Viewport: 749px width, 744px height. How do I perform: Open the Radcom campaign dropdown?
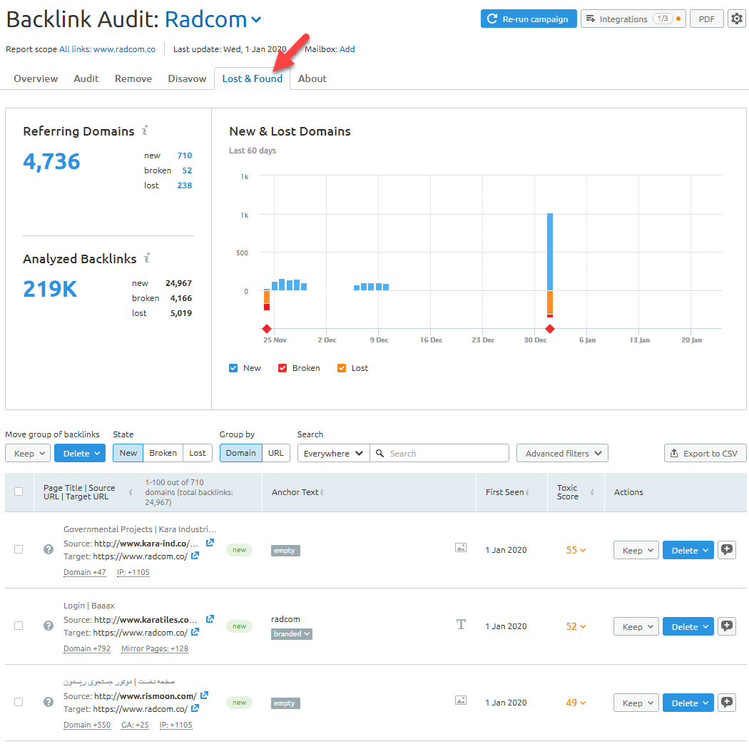coord(257,20)
